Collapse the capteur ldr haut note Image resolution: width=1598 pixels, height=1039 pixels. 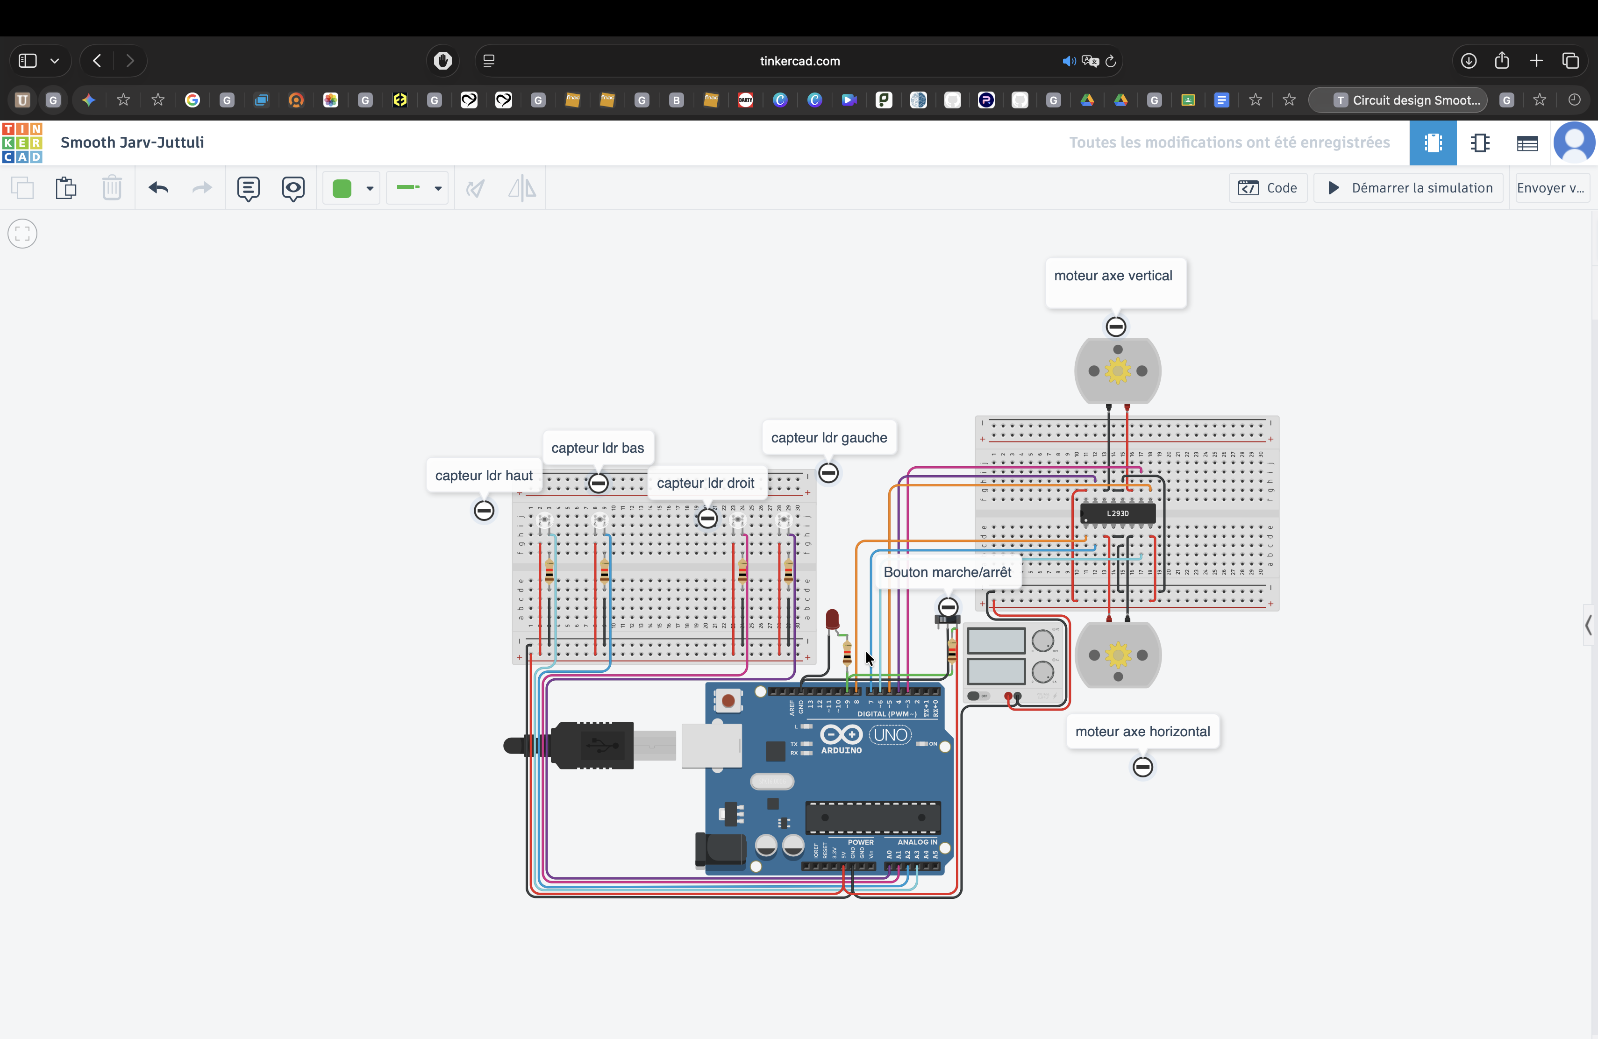coord(484,511)
